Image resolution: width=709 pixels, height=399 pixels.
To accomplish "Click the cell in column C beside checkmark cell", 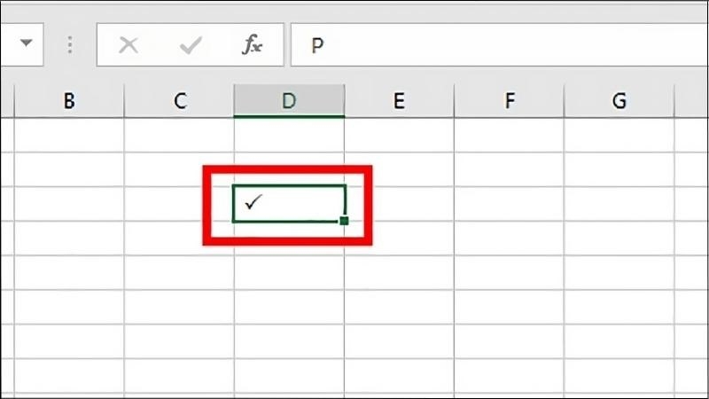I will coord(180,204).
